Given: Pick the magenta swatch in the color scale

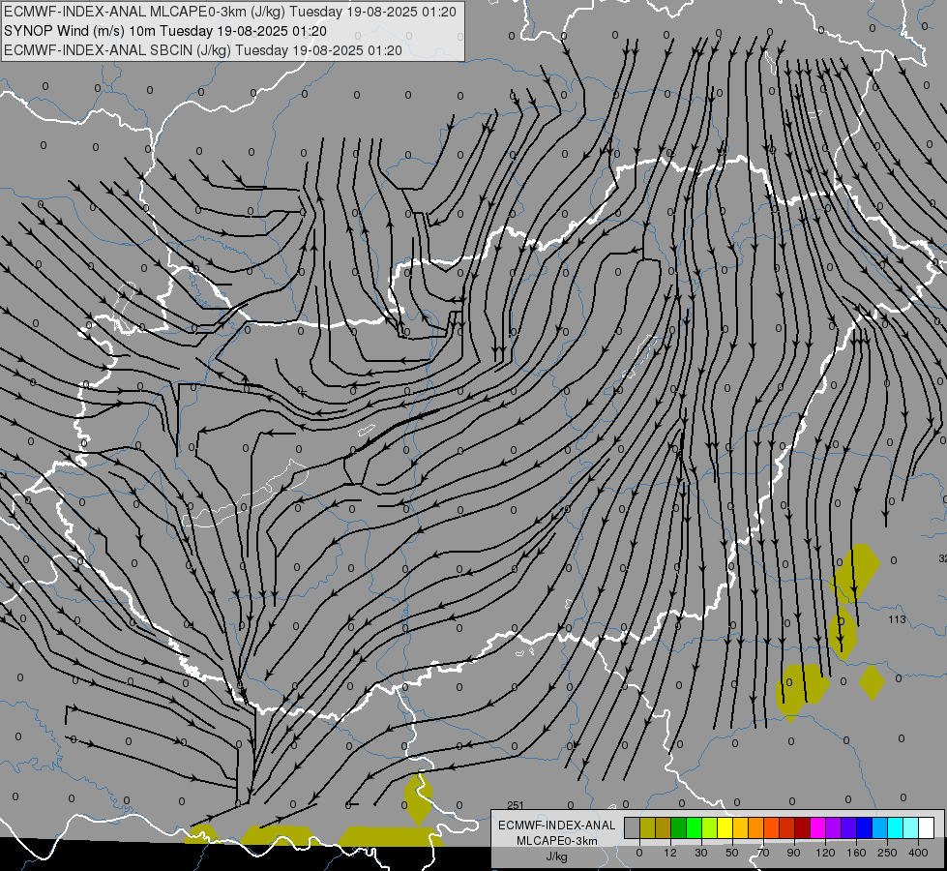Looking at the screenshot, I should click(818, 827).
